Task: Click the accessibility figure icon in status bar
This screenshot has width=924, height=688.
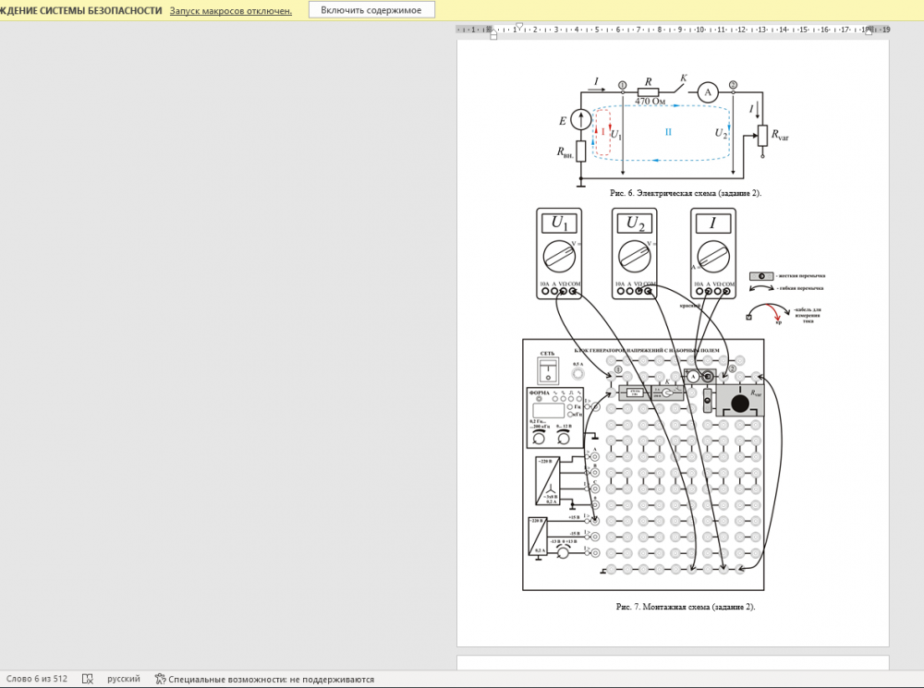Action: [x=160, y=679]
